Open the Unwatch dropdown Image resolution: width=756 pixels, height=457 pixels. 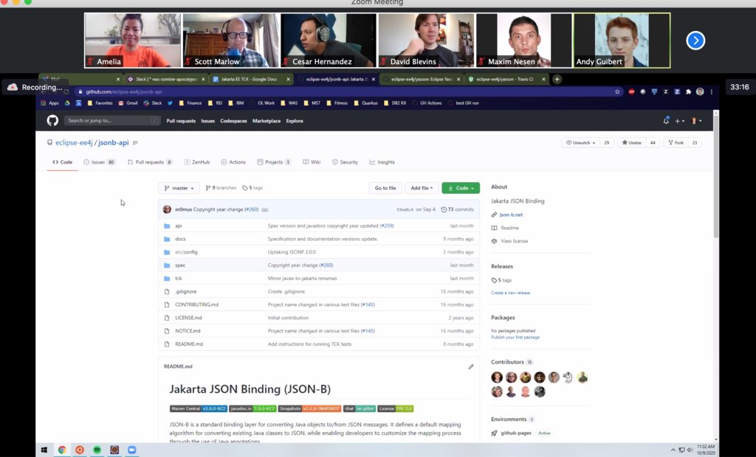click(581, 142)
